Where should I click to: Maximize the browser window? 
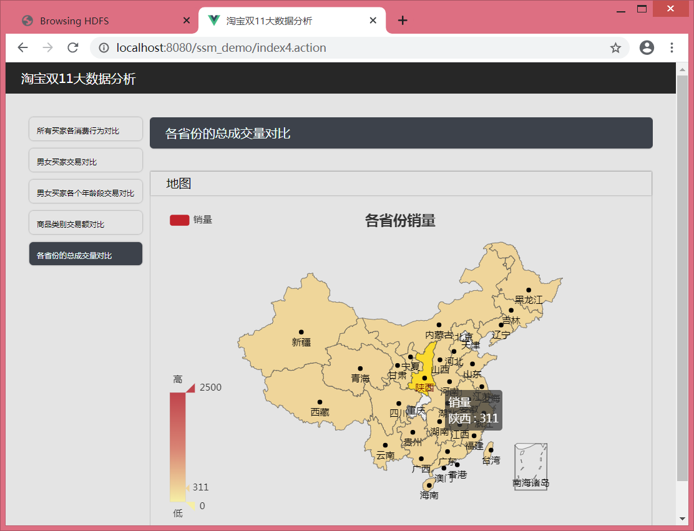coord(642,9)
